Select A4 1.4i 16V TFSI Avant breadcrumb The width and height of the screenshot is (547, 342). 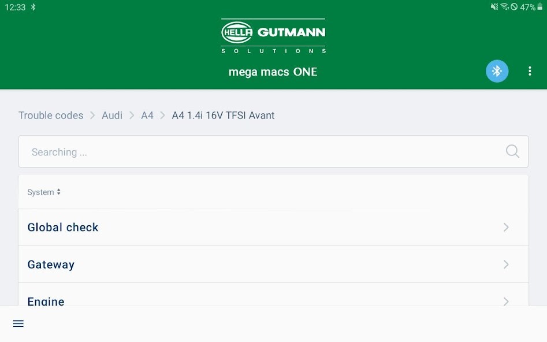point(224,116)
